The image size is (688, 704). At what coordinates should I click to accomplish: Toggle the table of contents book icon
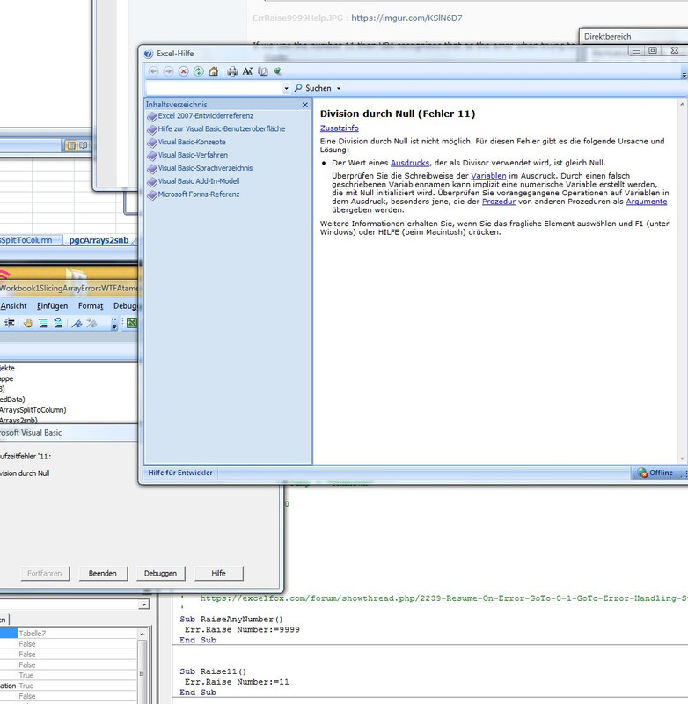tap(263, 71)
